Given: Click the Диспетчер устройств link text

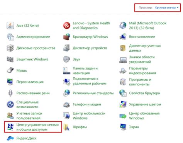Looking at the screenshot, I should coord(90,48).
